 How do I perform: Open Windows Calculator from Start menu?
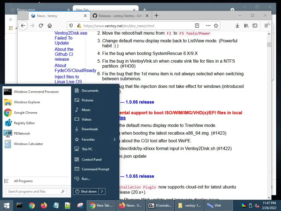tap(36, 144)
